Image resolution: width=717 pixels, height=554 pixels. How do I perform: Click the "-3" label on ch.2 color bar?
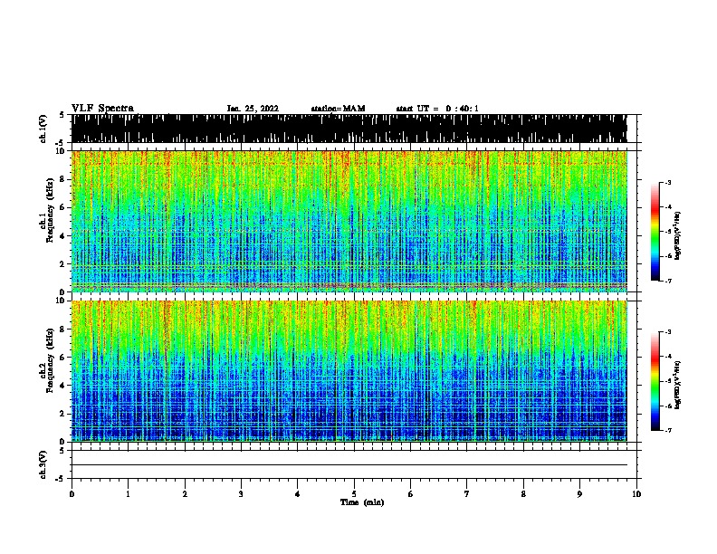point(667,332)
